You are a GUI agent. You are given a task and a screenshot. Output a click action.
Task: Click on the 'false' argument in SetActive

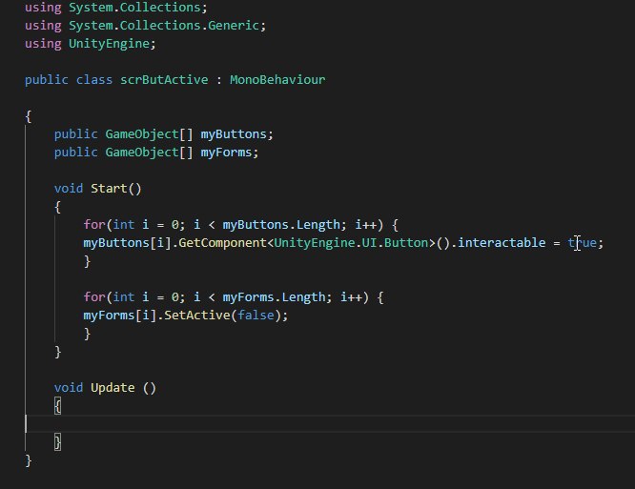coord(256,316)
